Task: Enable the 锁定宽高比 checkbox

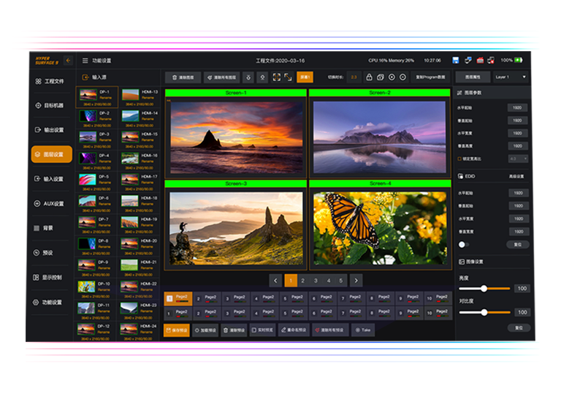Action: (459, 159)
